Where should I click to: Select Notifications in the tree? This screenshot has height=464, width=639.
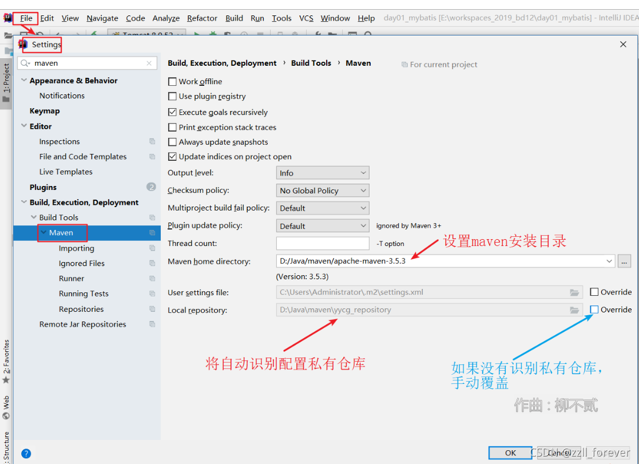point(62,96)
